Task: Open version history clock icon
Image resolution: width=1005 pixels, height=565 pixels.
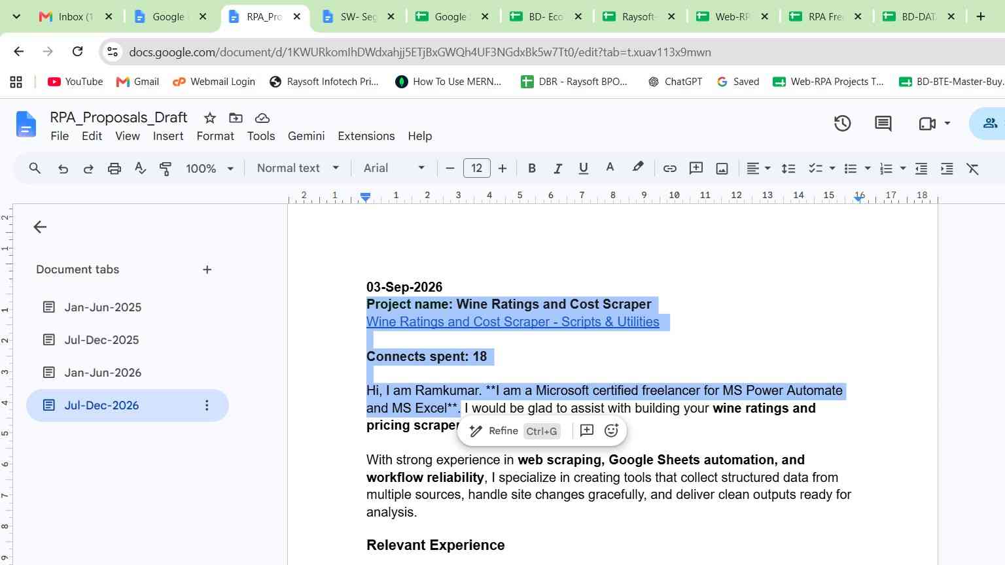Action: pos(842,123)
